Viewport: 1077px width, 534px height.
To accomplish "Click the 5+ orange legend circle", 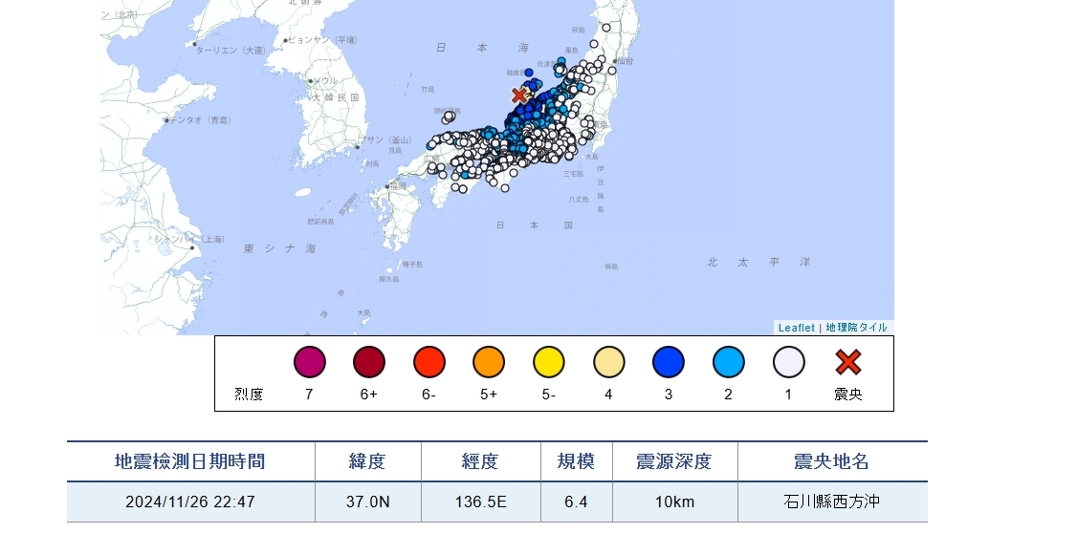I will point(489,362).
